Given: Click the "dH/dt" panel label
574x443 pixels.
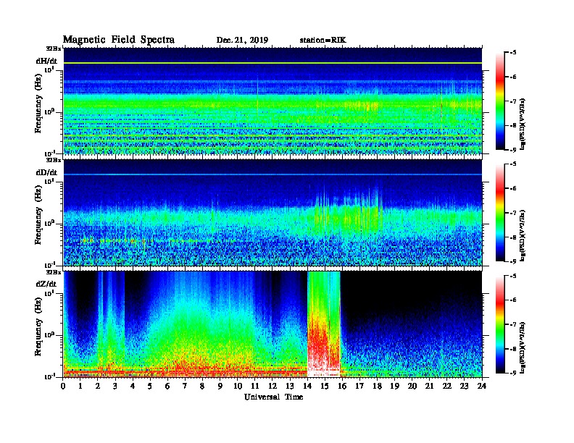Looking at the screenshot, I should (46, 61).
